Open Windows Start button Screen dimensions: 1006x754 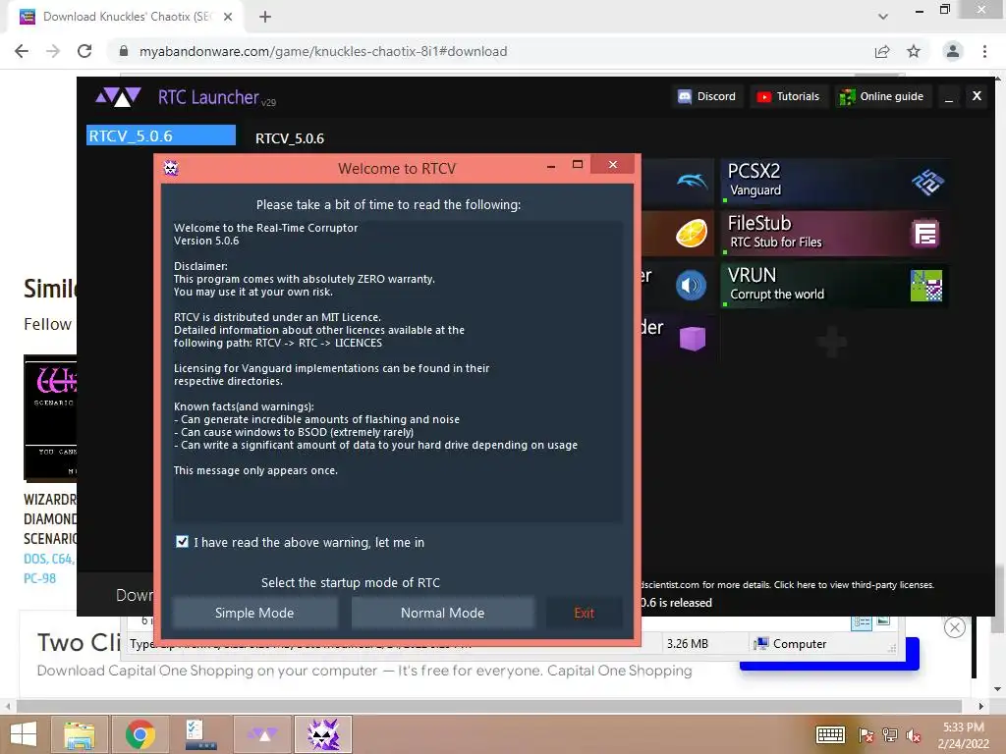point(24,734)
